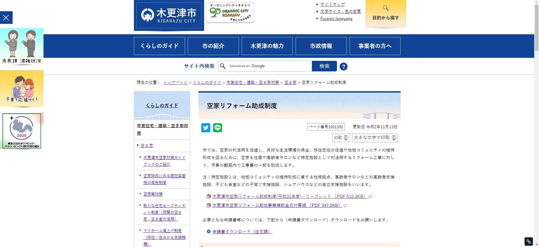Click the scroll-down arrow of scrollbar
Viewport: 539px width, 247px height.
click(x=536, y=245)
